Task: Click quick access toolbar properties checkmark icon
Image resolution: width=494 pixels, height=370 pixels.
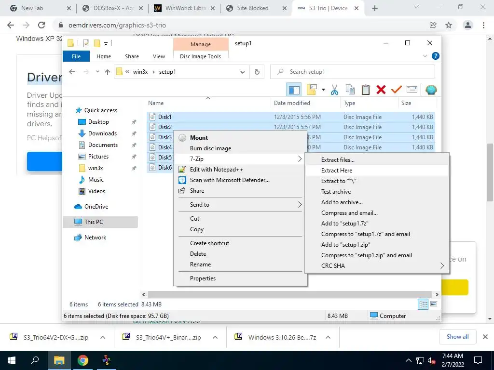Action: tap(86, 43)
